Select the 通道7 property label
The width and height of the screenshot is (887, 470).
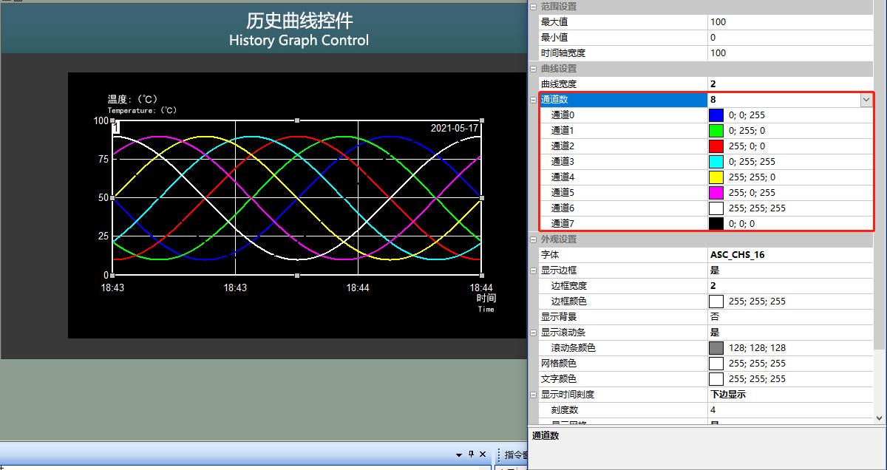[563, 224]
